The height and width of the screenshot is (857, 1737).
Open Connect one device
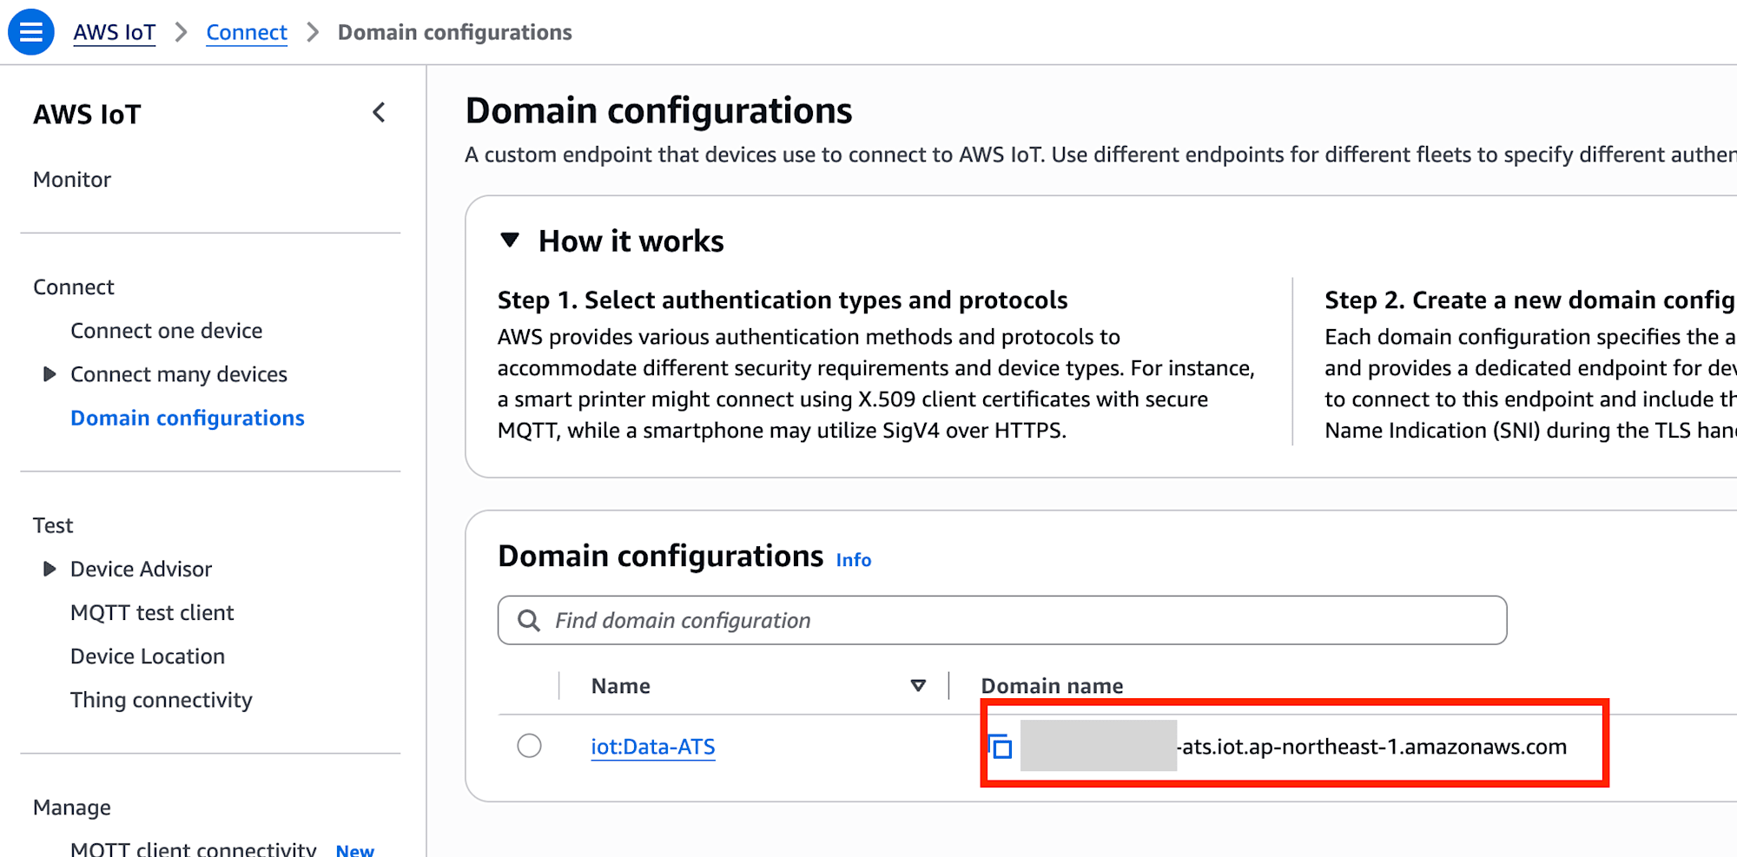pos(167,331)
